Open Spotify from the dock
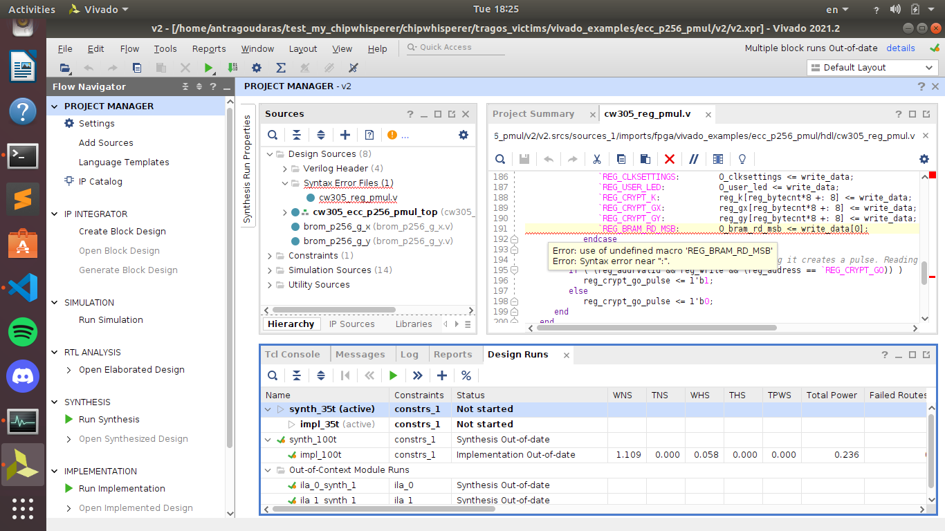This screenshot has height=531, width=945. pos(23,333)
